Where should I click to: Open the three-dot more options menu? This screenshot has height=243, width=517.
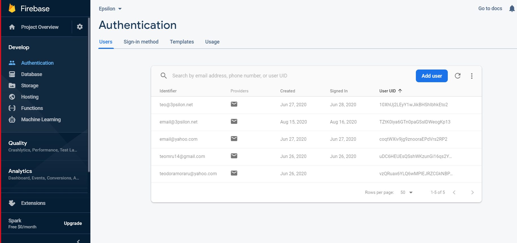(x=472, y=76)
